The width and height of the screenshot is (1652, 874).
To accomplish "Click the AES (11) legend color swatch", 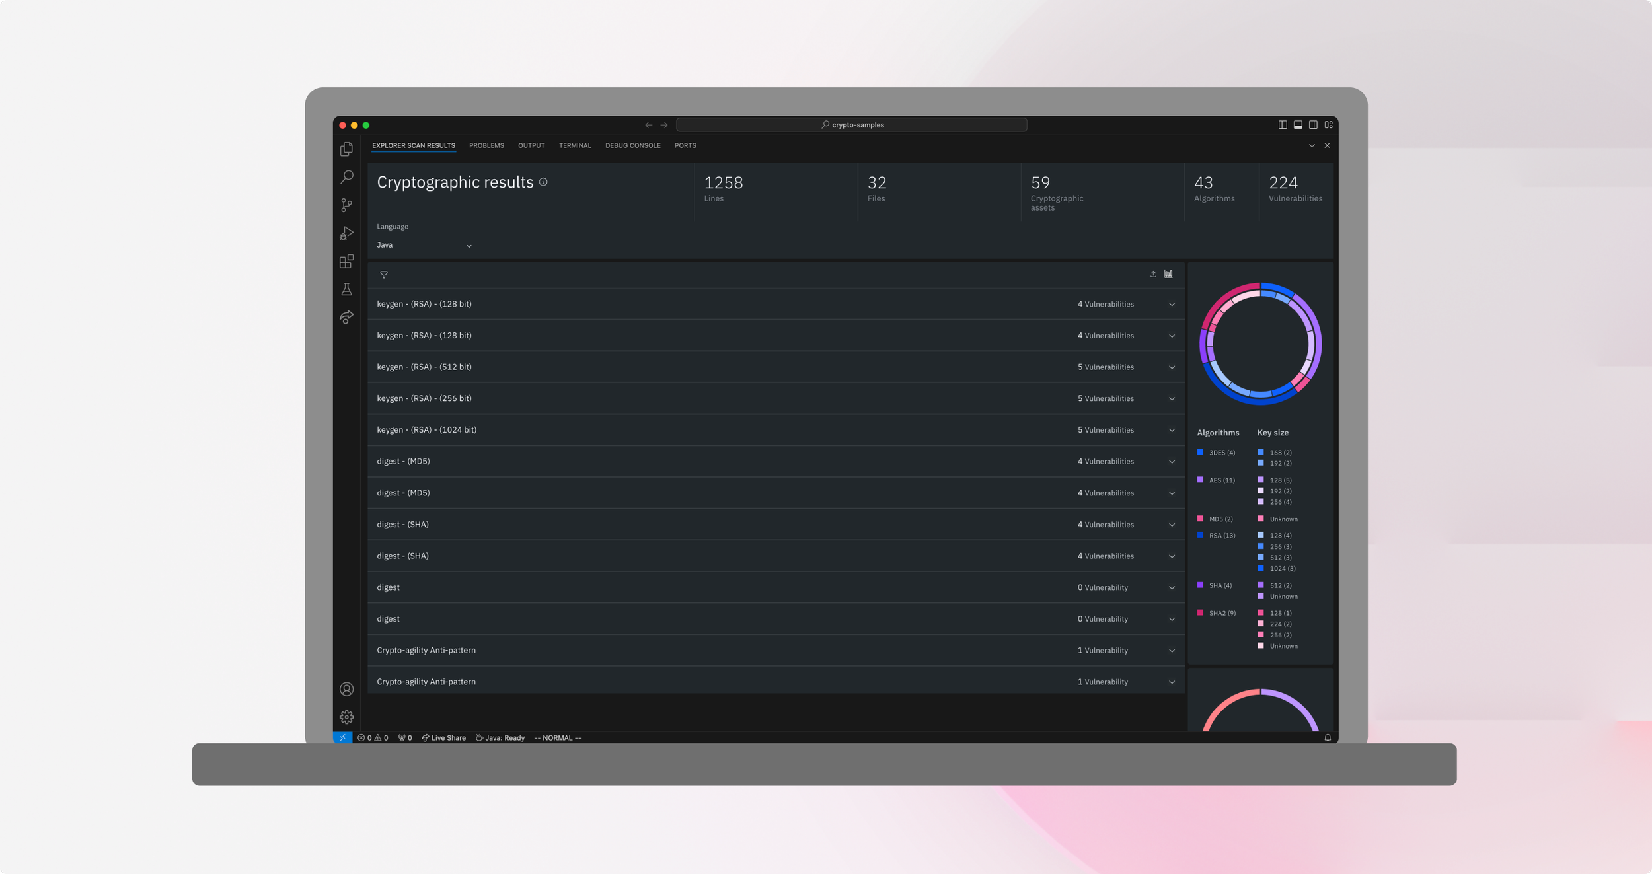I will (1200, 480).
